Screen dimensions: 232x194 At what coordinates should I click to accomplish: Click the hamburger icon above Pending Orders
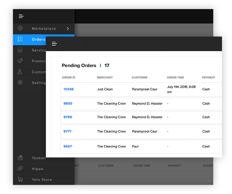coord(54,44)
